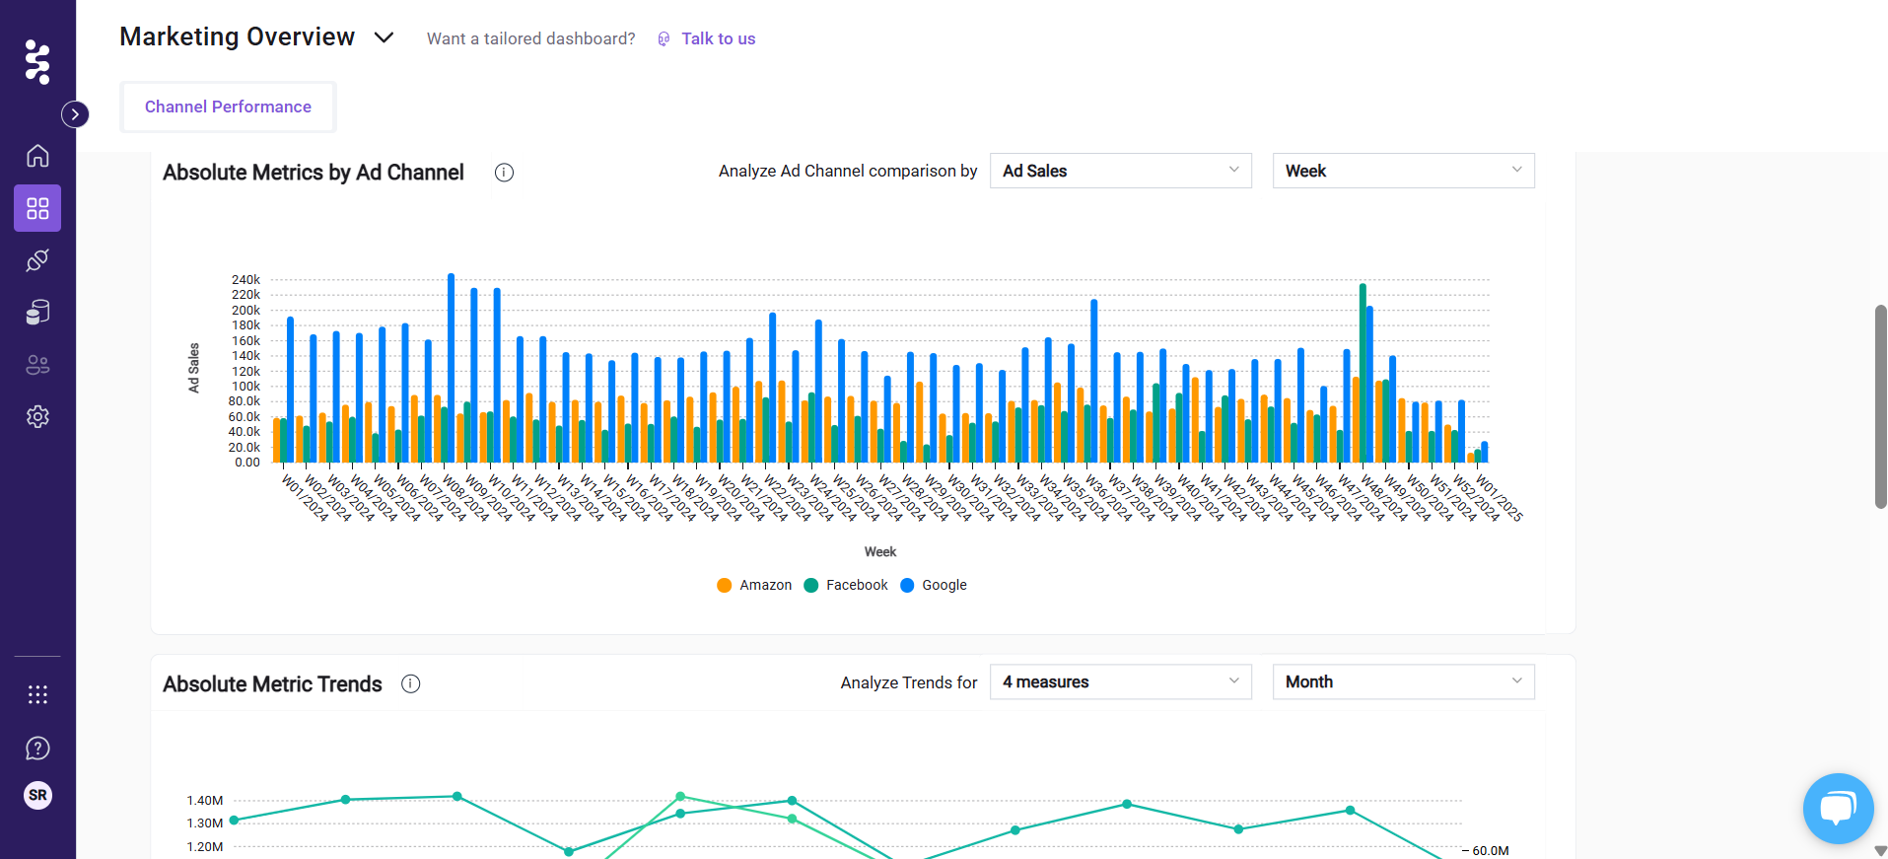This screenshot has width=1888, height=859.
Task: Open the apps grid dots icon
Action: point(37,695)
